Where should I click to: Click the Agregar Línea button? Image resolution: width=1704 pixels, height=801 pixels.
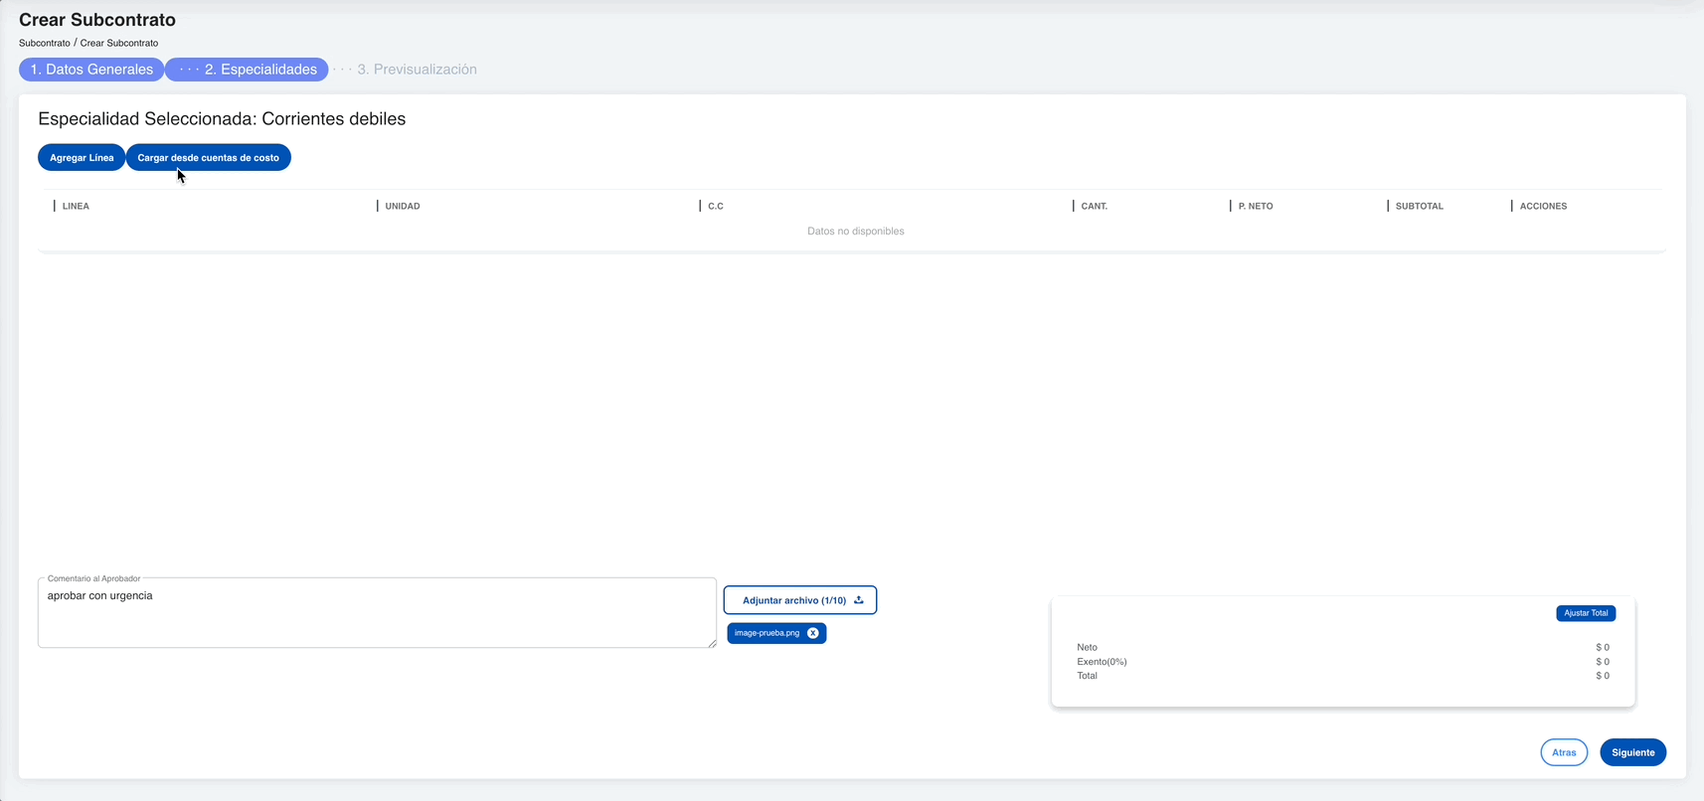(x=82, y=157)
